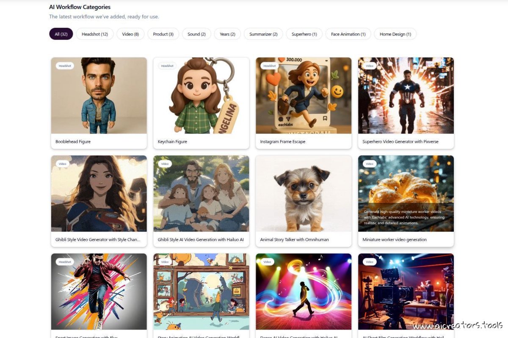Click the colorful dancer silhouette thumbnail
The height and width of the screenshot is (338, 508).
[304, 292]
